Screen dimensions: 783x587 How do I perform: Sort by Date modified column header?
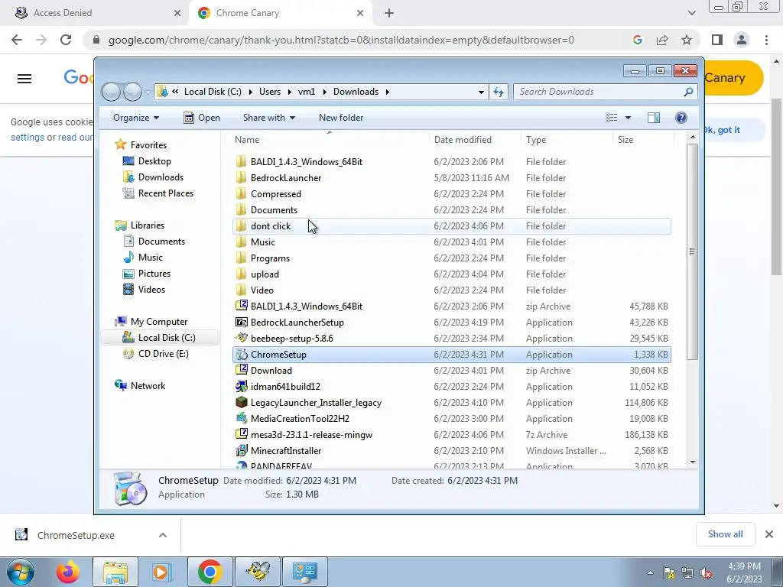click(474, 140)
